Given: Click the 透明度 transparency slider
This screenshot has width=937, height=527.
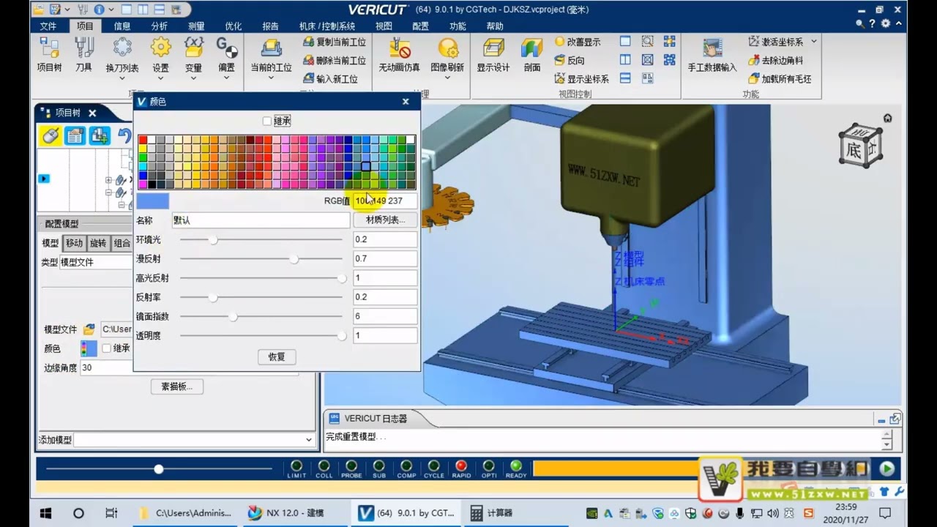Looking at the screenshot, I should [x=261, y=335].
